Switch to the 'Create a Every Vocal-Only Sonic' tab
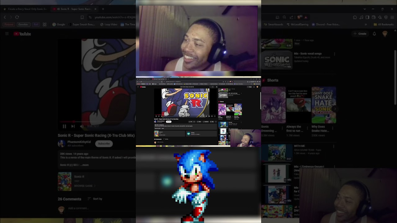Screen dimensions: 397x223 [25, 9]
